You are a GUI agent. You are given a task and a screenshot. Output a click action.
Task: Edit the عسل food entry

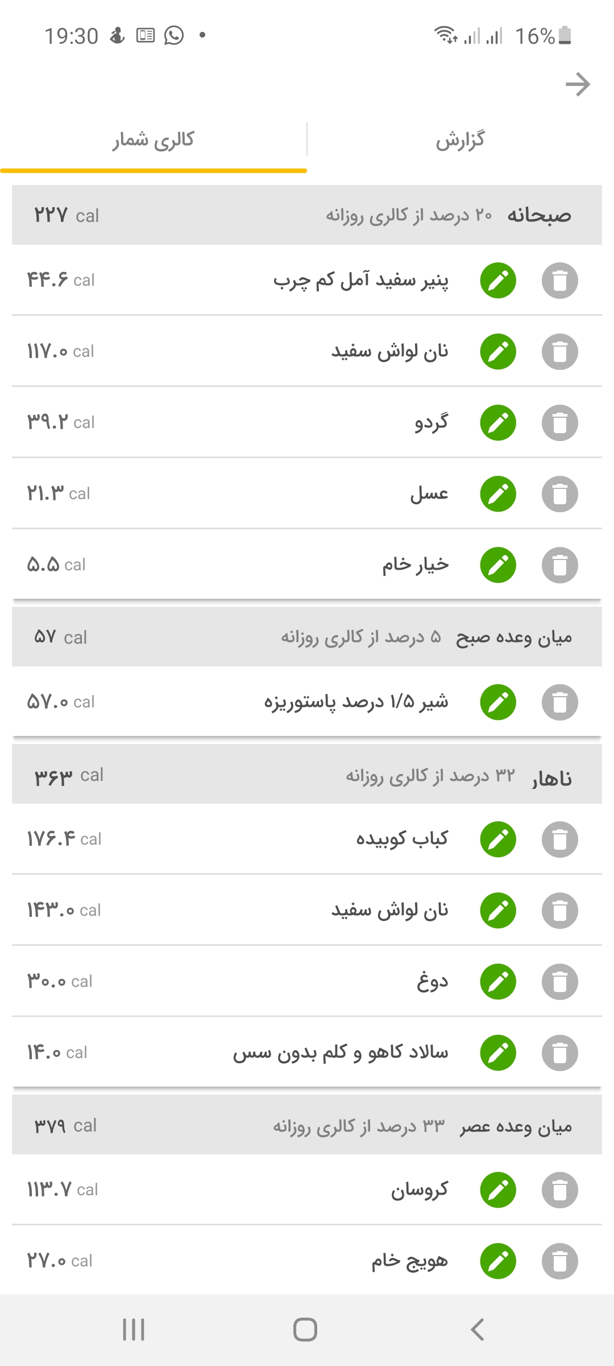498,494
